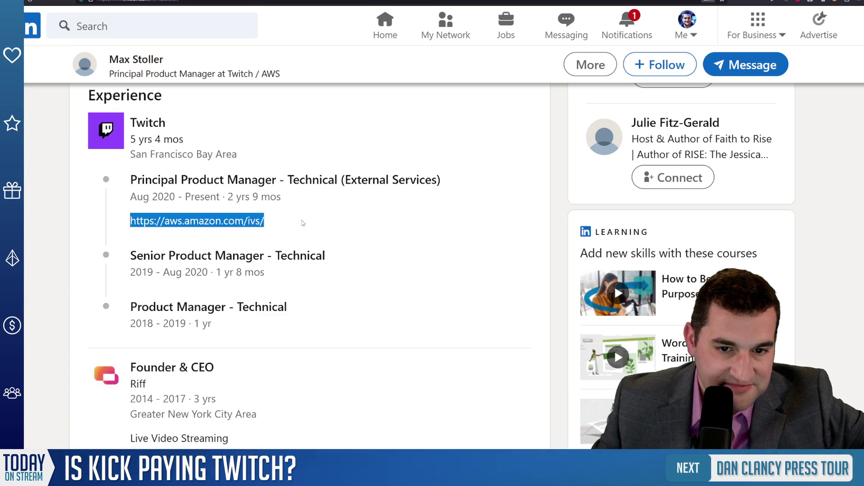Go to My Network
Screen dimensions: 864x486
pyautogui.click(x=446, y=26)
